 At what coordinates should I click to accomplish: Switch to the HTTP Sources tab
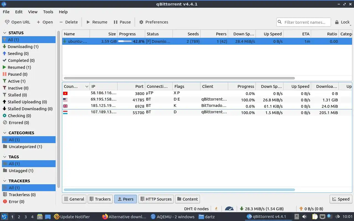tap(156, 199)
